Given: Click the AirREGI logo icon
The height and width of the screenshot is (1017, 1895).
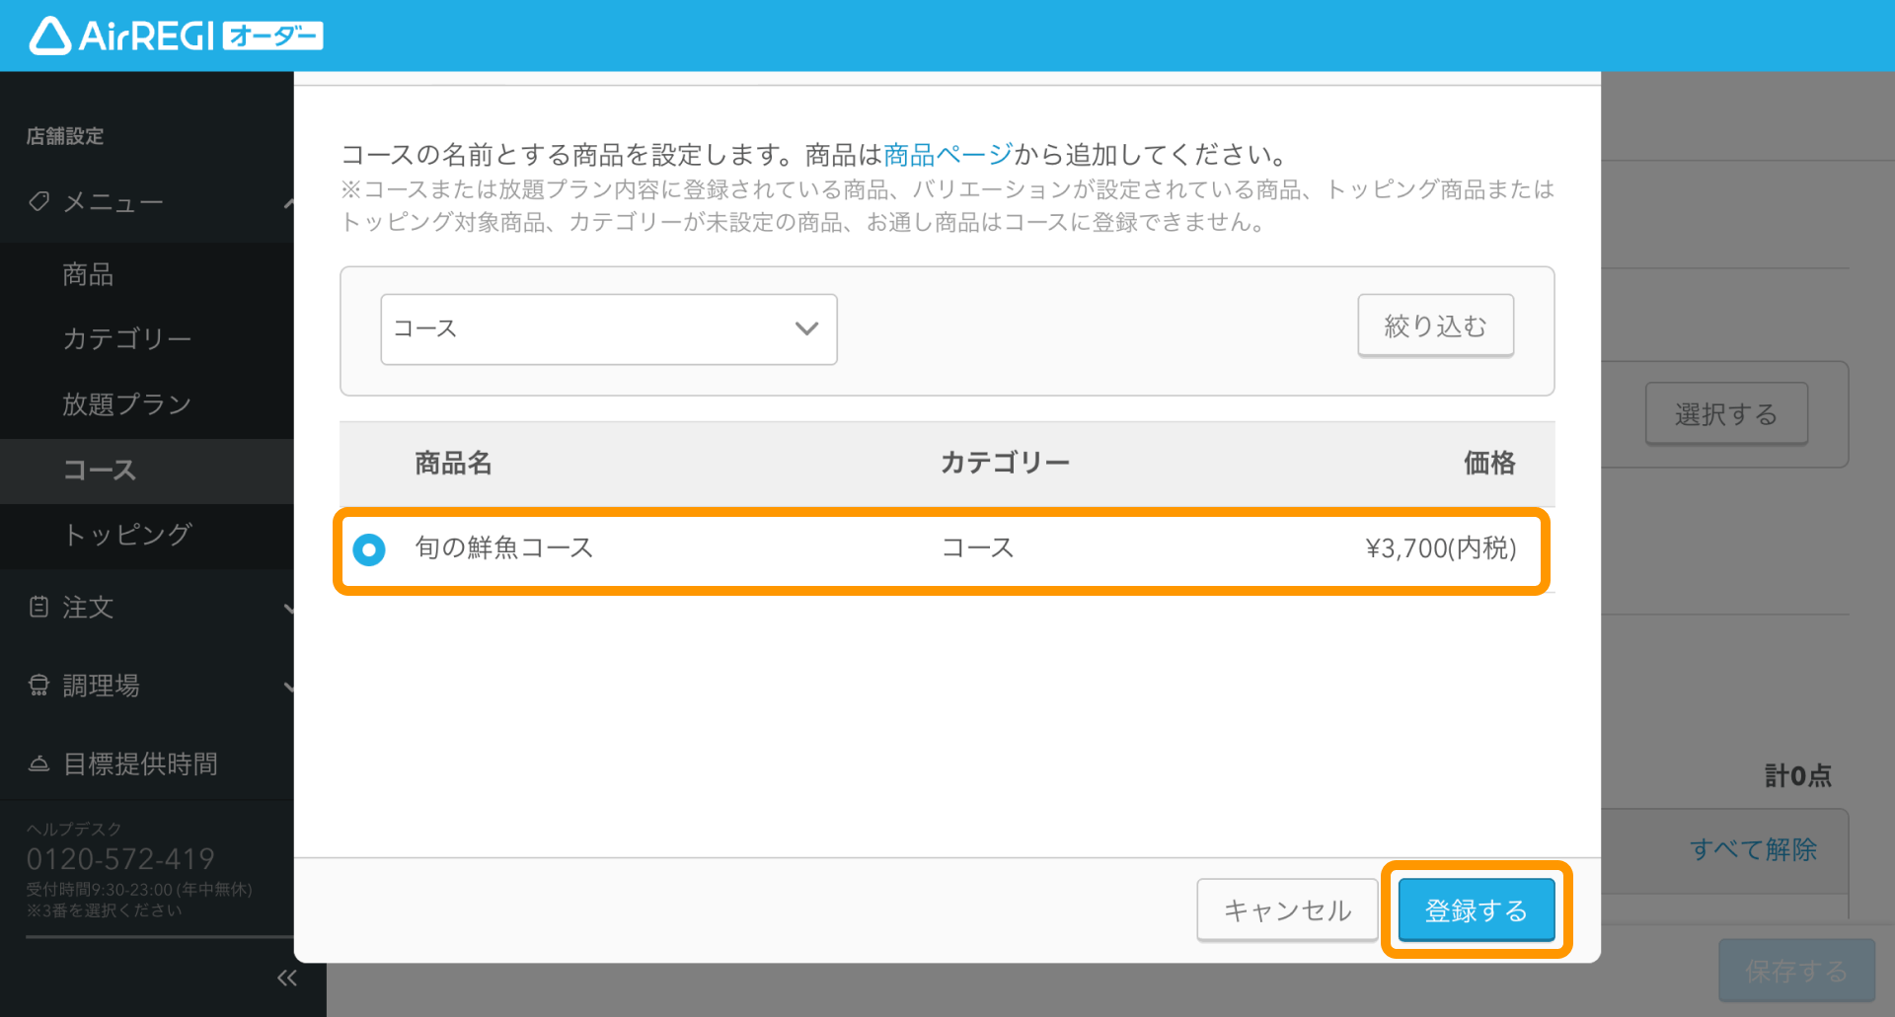Looking at the screenshot, I should (x=49, y=36).
